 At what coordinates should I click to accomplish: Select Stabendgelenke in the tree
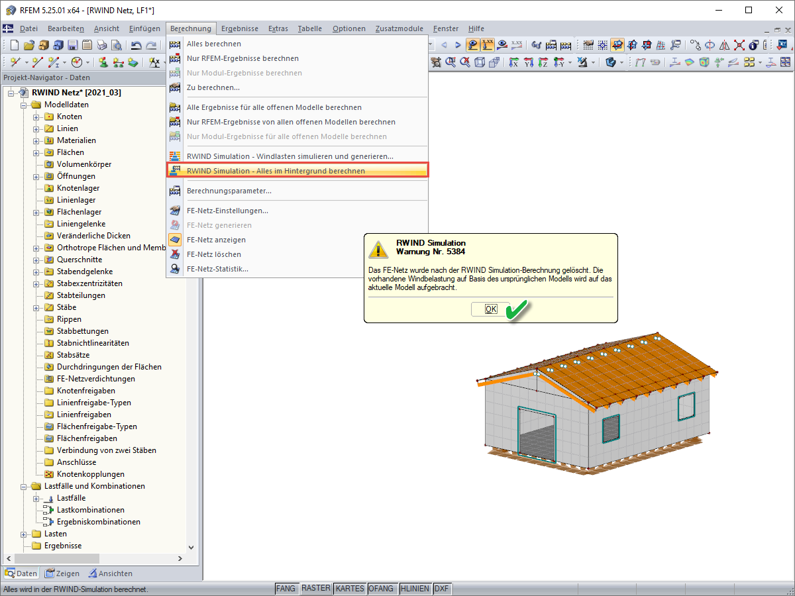point(84,272)
